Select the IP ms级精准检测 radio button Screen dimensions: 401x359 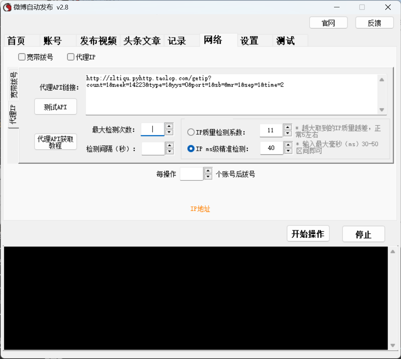pos(191,149)
